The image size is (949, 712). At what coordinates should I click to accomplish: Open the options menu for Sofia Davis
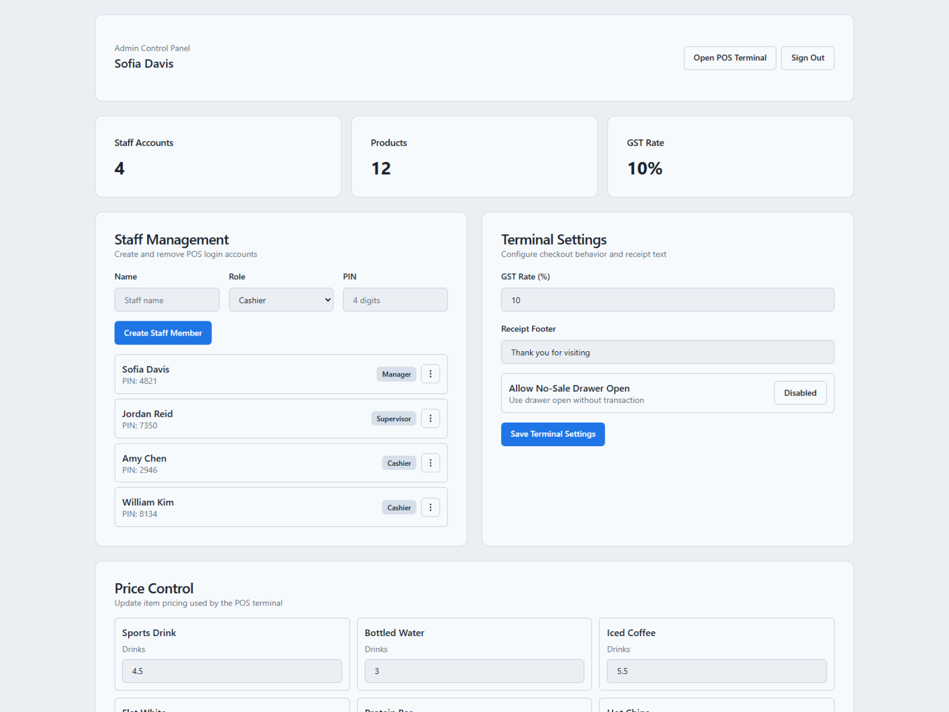(430, 374)
